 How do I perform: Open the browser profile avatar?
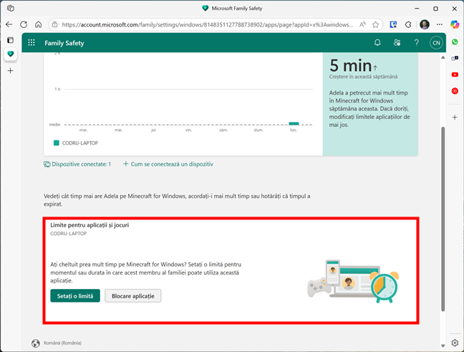click(x=425, y=24)
